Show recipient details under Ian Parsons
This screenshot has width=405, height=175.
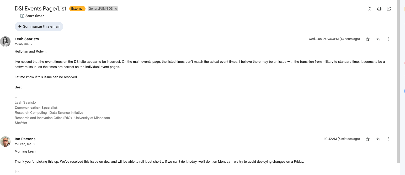[x=34, y=144]
